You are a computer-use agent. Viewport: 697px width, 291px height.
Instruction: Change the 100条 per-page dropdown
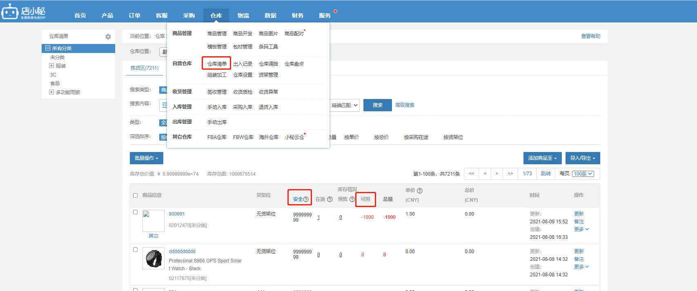[x=583, y=174]
